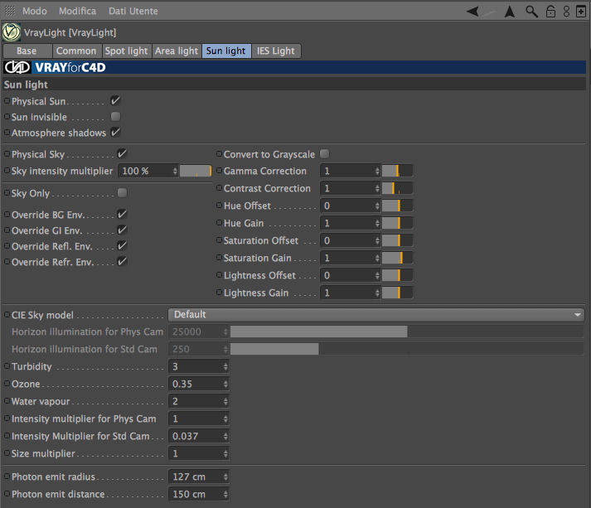
Task: Enable Convert to Grayscale checkbox
Action: point(325,154)
